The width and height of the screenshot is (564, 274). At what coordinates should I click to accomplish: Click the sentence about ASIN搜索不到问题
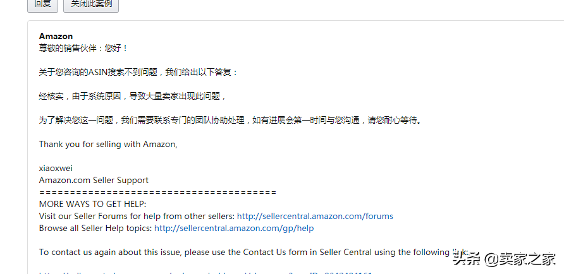tap(138, 72)
